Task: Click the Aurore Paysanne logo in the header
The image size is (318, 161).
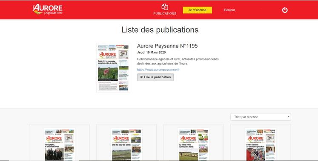Action: (x=47, y=9)
